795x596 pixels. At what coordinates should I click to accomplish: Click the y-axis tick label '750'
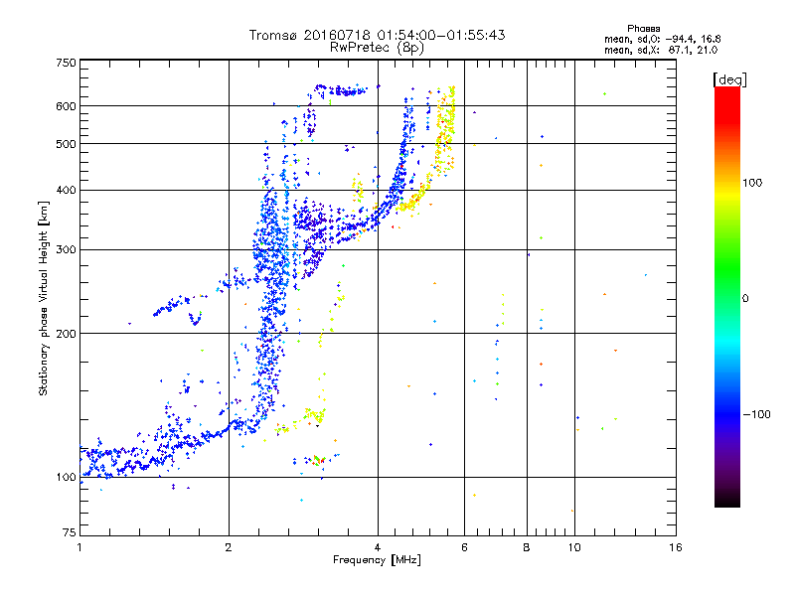click(x=66, y=63)
